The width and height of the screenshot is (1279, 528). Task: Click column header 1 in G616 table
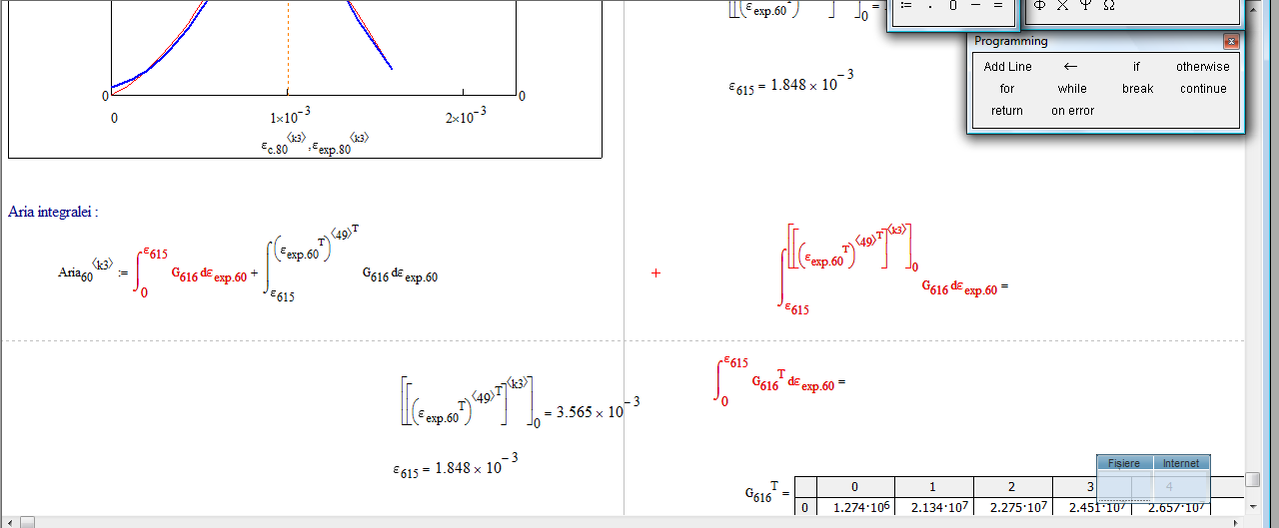click(933, 487)
